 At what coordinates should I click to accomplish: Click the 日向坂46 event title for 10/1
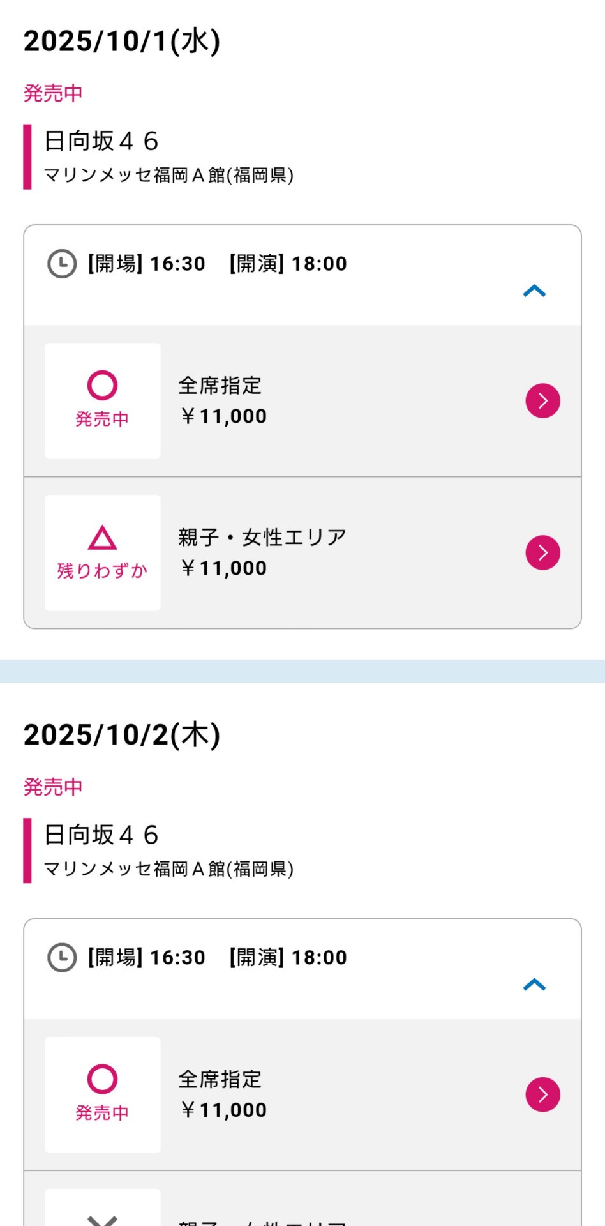coord(101,141)
